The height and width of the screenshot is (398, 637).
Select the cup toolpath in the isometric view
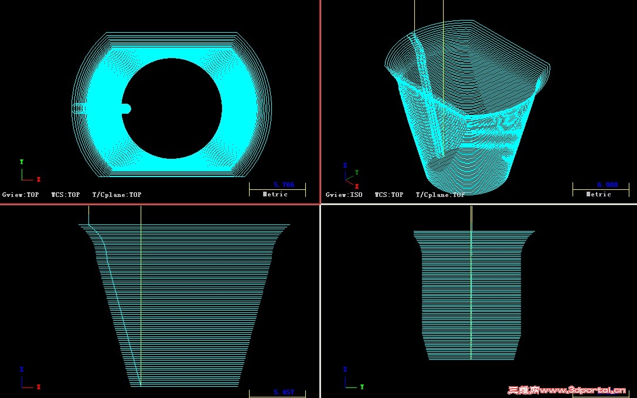click(x=467, y=107)
